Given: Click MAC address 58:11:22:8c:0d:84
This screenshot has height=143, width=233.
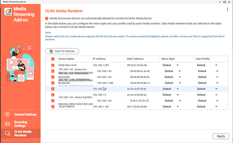Looking at the screenshot, I should [x=137, y=107].
